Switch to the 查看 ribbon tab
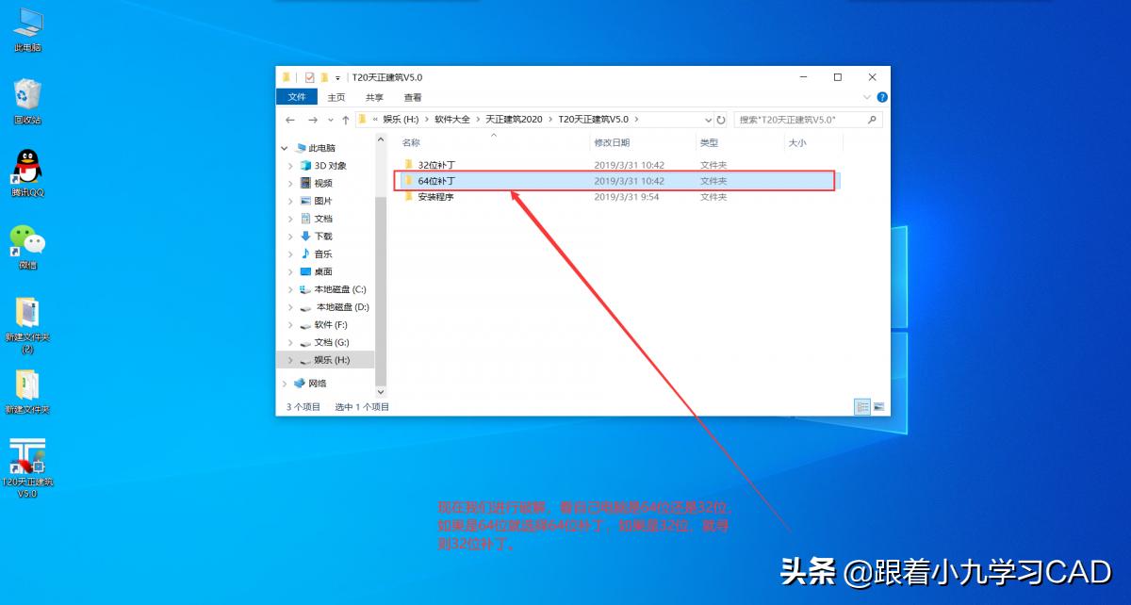Viewport: 1131px width, 605px height. 412,97
